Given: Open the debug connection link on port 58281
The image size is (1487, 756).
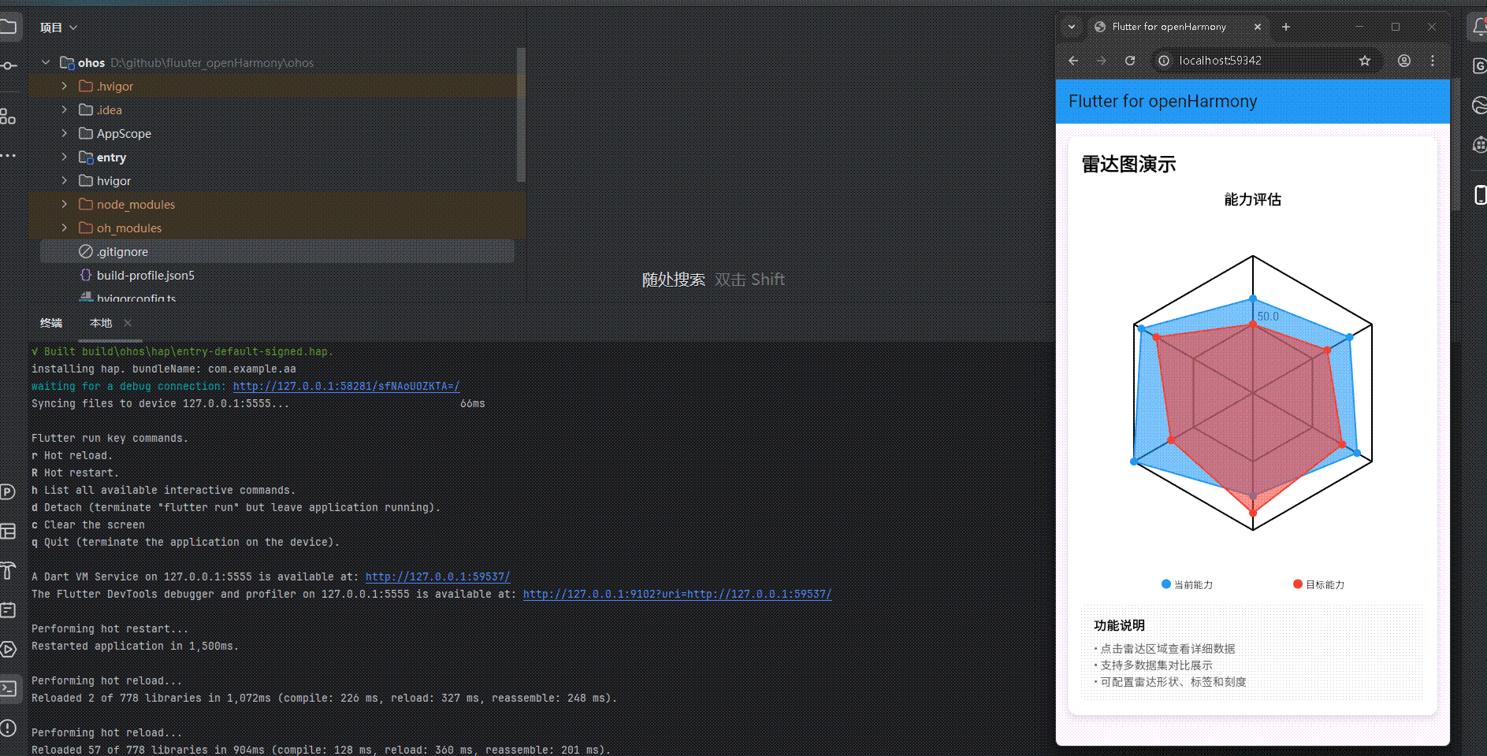Looking at the screenshot, I should [347, 386].
